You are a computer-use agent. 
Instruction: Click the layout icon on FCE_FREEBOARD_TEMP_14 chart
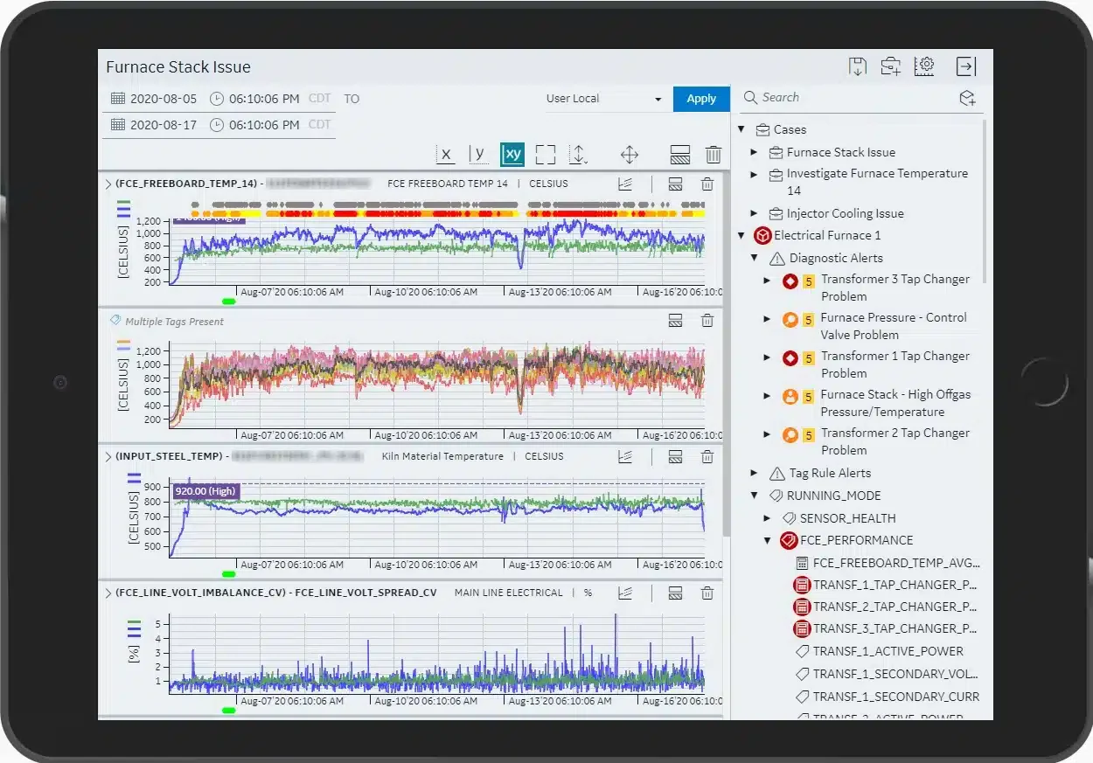click(x=675, y=184)
